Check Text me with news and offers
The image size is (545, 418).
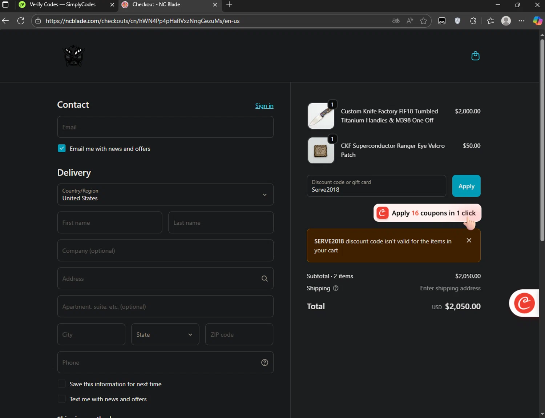(x=62, y=399)
